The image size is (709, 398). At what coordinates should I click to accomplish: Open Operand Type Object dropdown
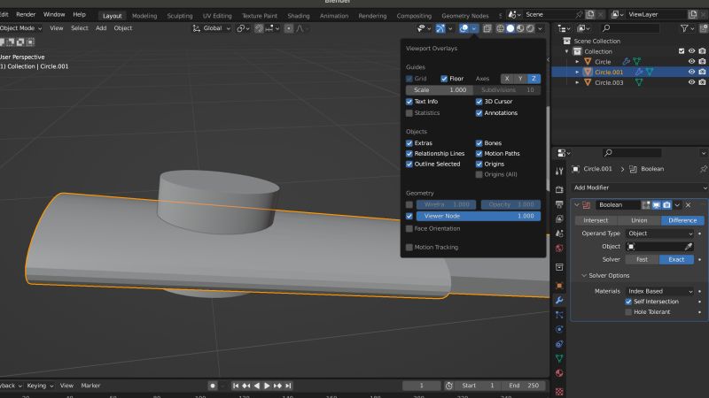tap(659, 233)
